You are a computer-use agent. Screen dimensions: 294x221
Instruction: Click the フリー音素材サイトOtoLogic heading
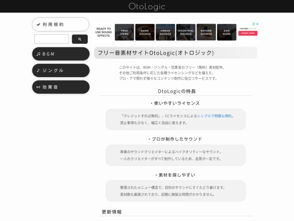(156, 53)
